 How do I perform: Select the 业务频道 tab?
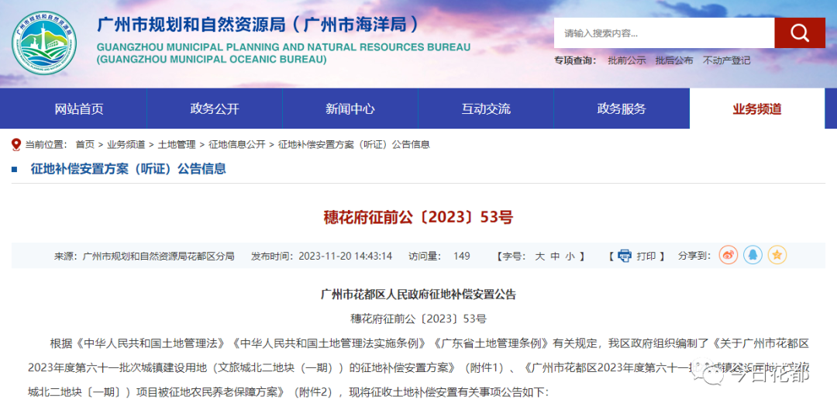[757, 109]
